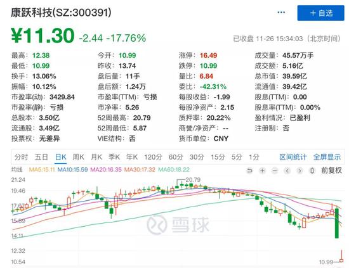Viewport: 349px width, 268px height.
Task: Switch to the 15分 interval tab
Action: [x=218, y=157]
